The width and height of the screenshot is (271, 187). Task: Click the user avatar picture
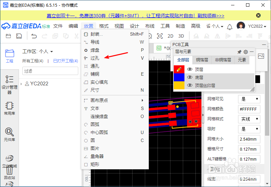pos(241,26)
